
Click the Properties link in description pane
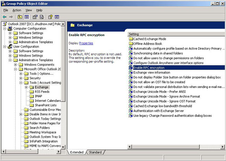(86, 43)
